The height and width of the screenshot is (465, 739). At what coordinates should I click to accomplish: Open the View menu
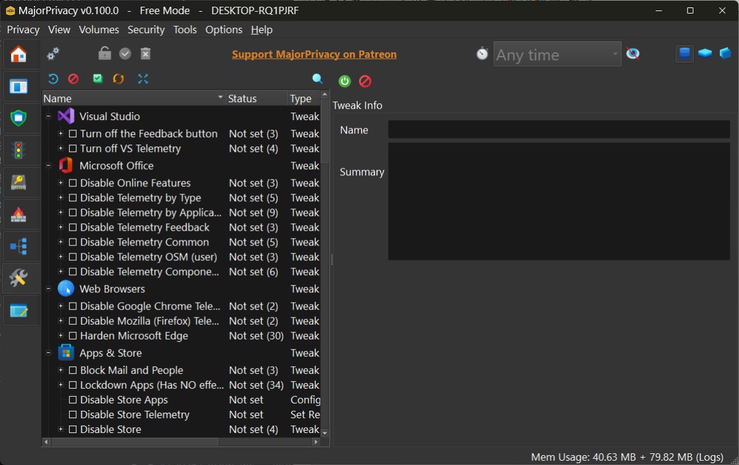[59, 30]
